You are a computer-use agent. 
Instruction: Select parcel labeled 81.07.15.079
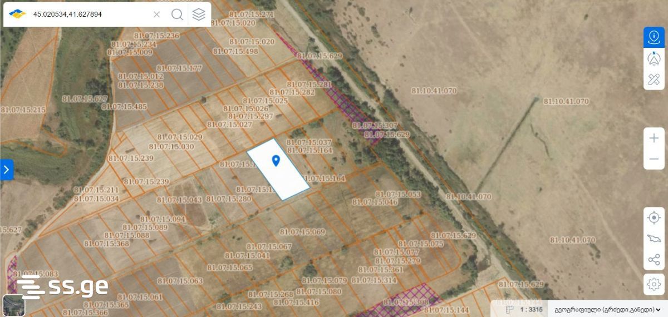tap(324, 280)
